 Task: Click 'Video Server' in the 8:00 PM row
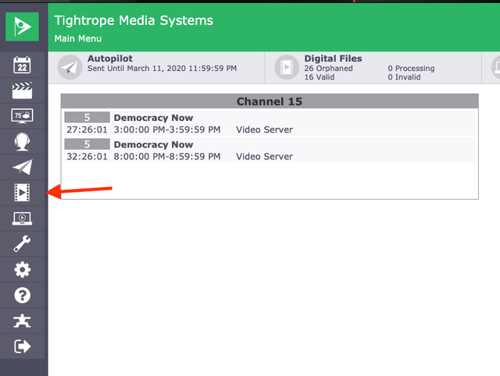click(x=264, y=157)
